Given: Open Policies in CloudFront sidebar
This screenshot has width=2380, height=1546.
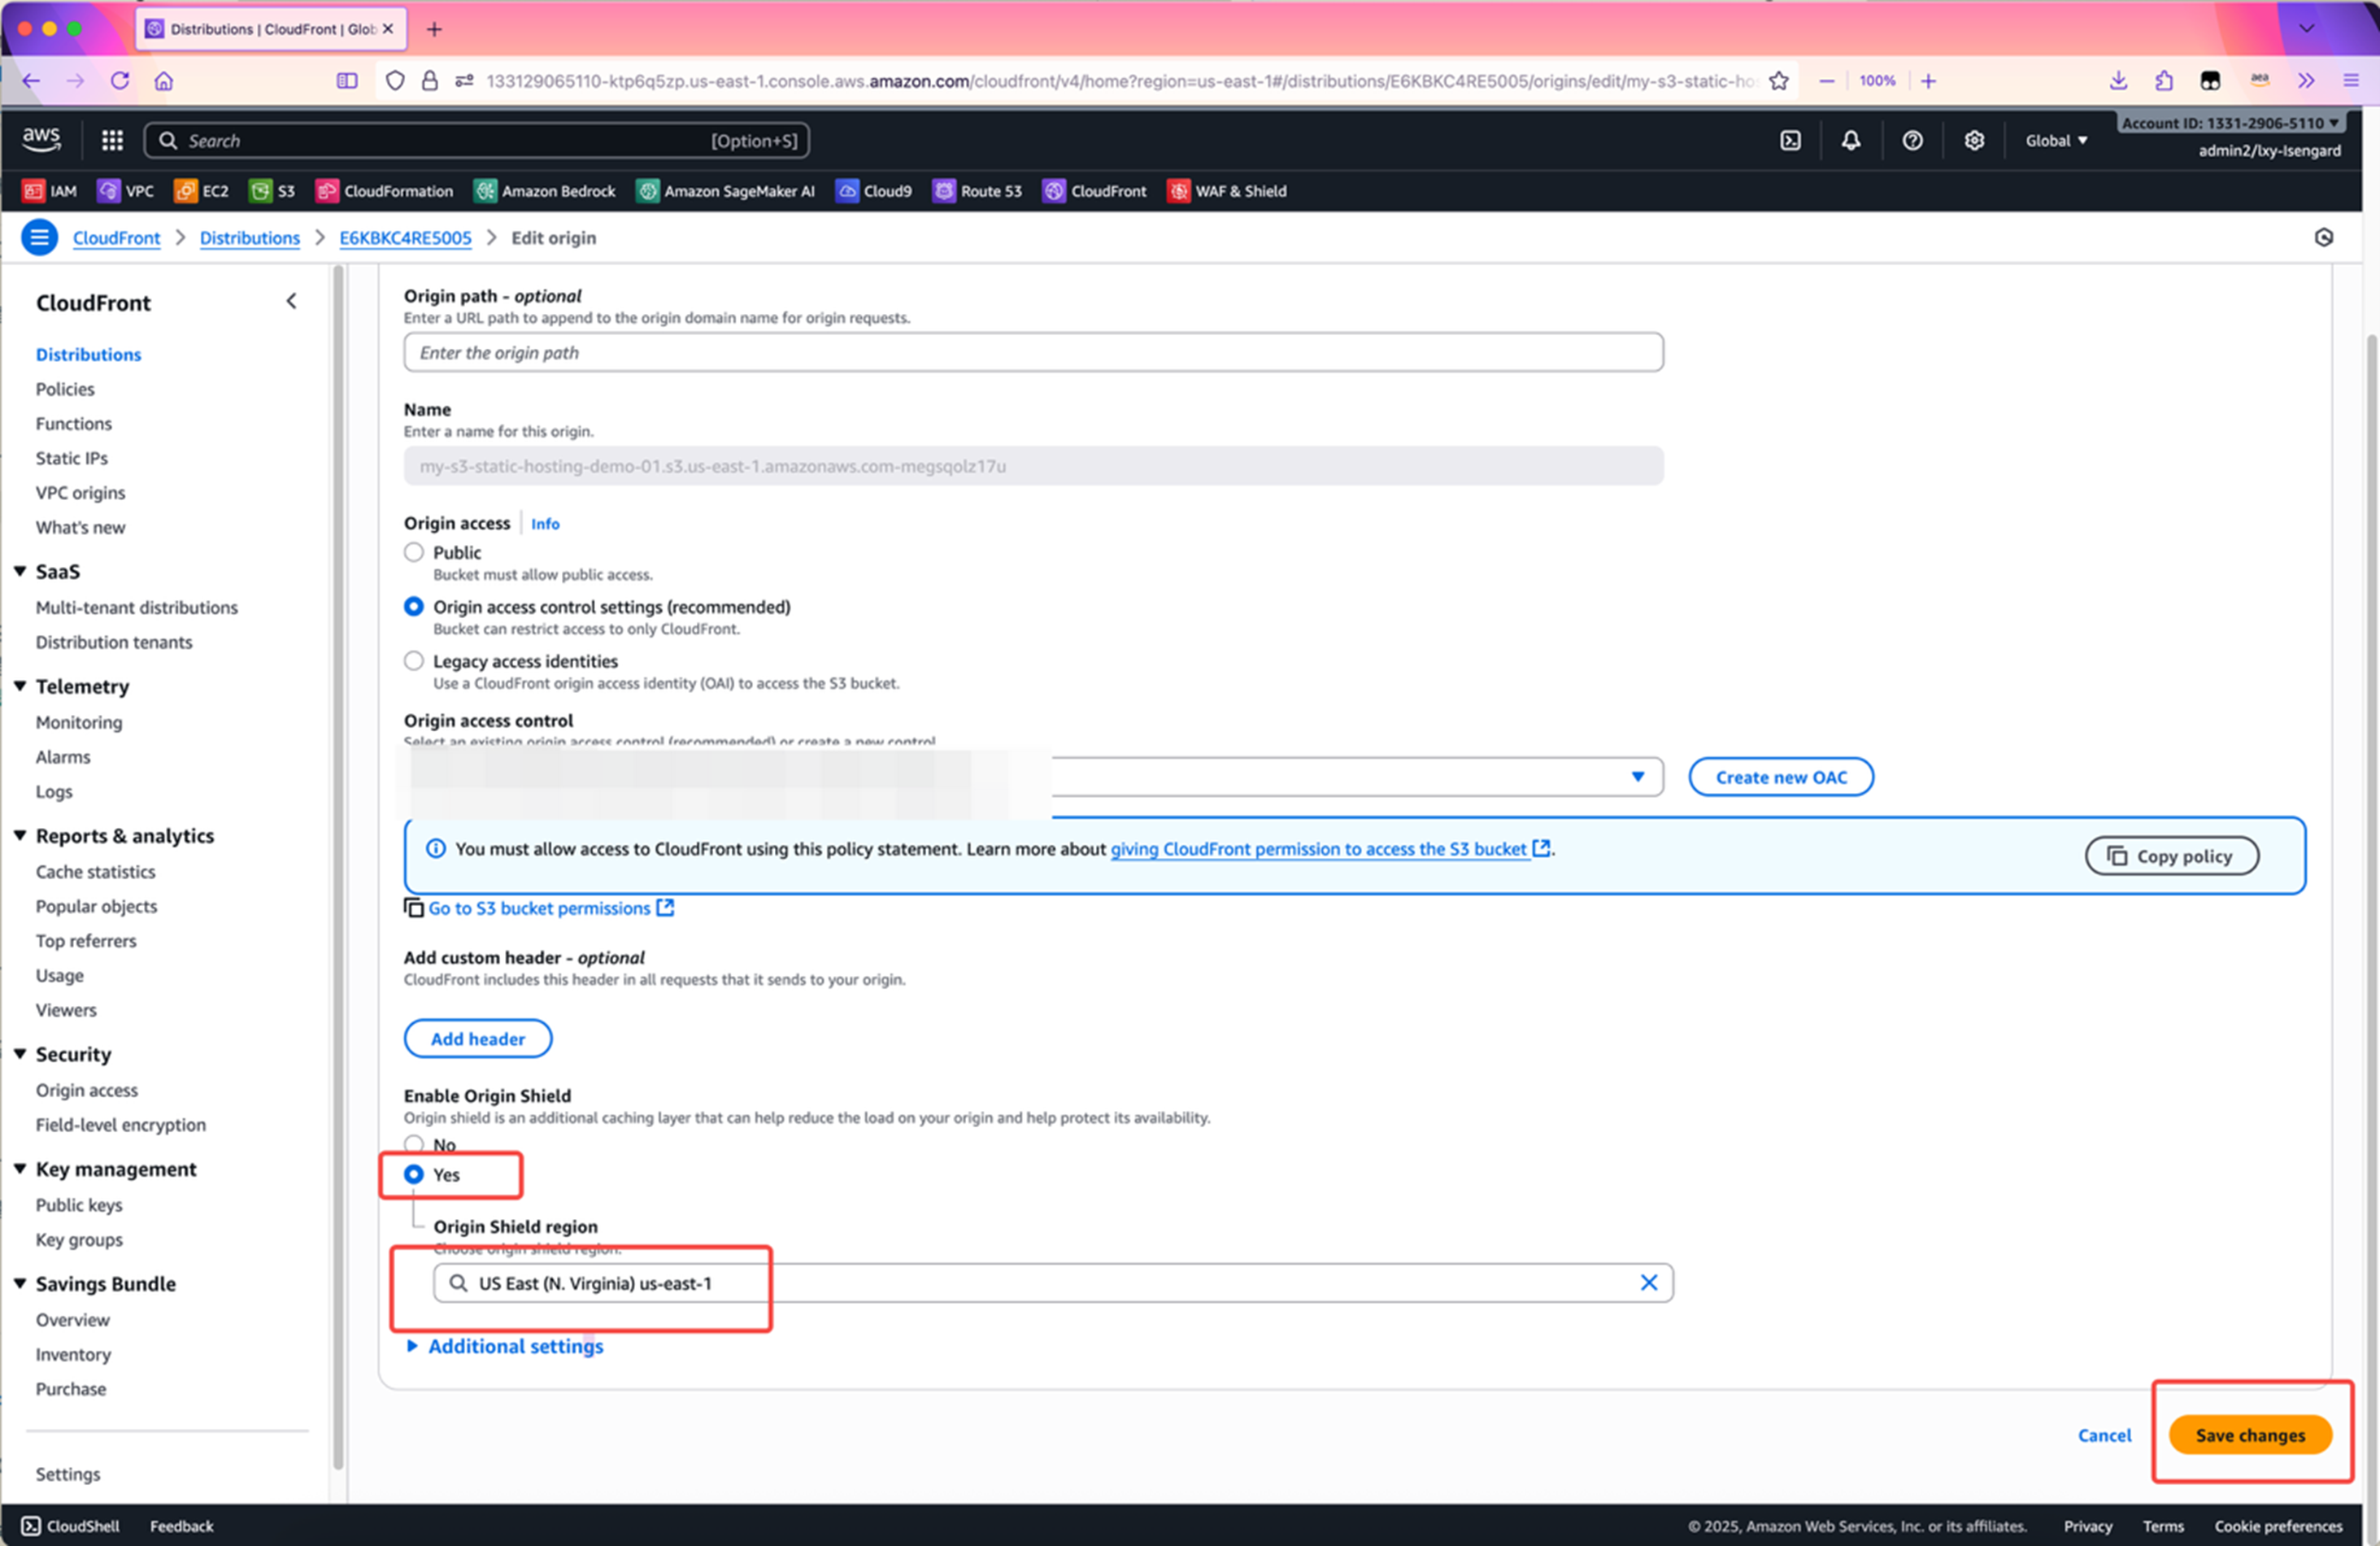Looking at the screenshot, I should click(65, 389).
